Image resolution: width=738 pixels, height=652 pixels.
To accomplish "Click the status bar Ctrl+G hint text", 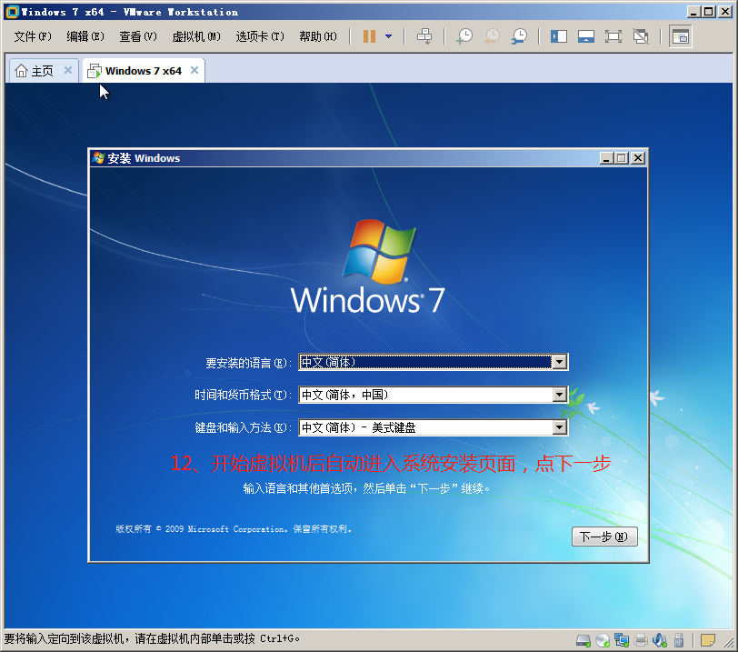I will 152,639.
